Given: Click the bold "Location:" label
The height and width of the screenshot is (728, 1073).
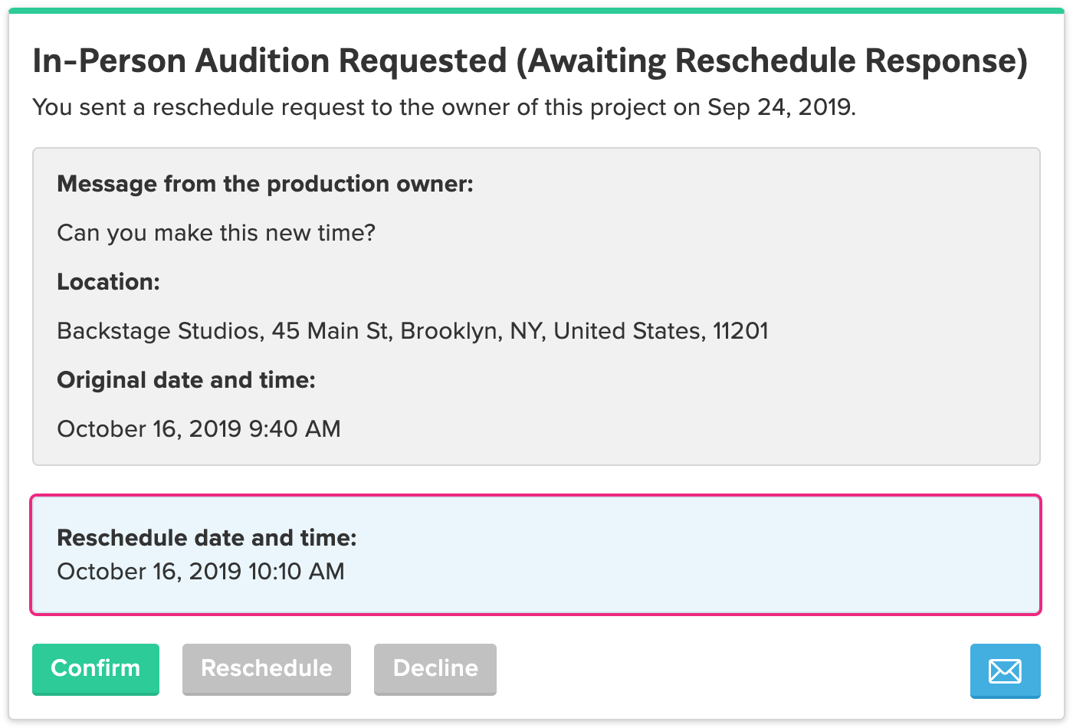Looking at the screenshot, I should [x=108, y=282].
